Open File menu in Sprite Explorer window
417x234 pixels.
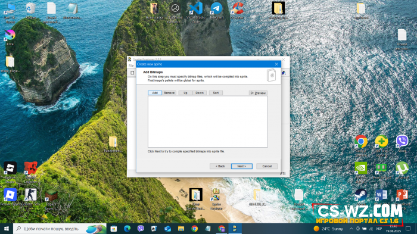coord(131,65)
